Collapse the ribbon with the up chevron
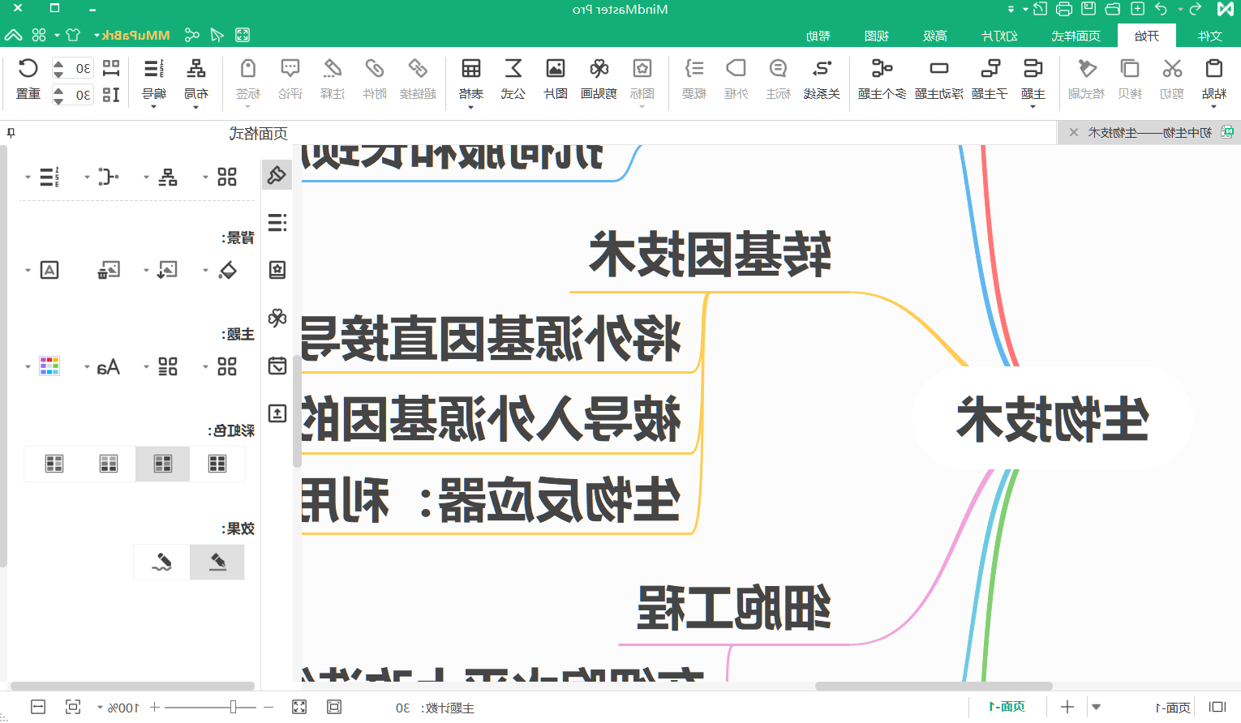Viewport: 1241px width, 723px height. [13, 35]
